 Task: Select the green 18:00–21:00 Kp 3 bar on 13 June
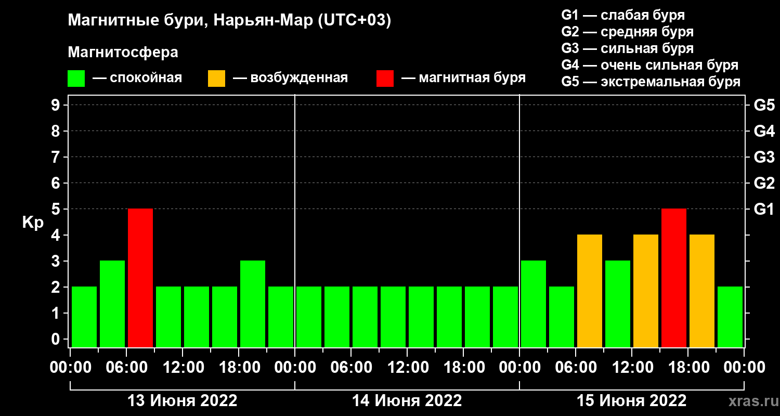[253, 304]
